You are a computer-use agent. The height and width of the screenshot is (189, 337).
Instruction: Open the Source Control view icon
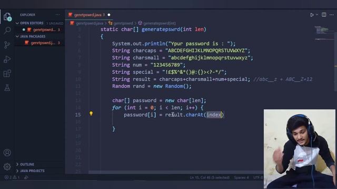7,45
